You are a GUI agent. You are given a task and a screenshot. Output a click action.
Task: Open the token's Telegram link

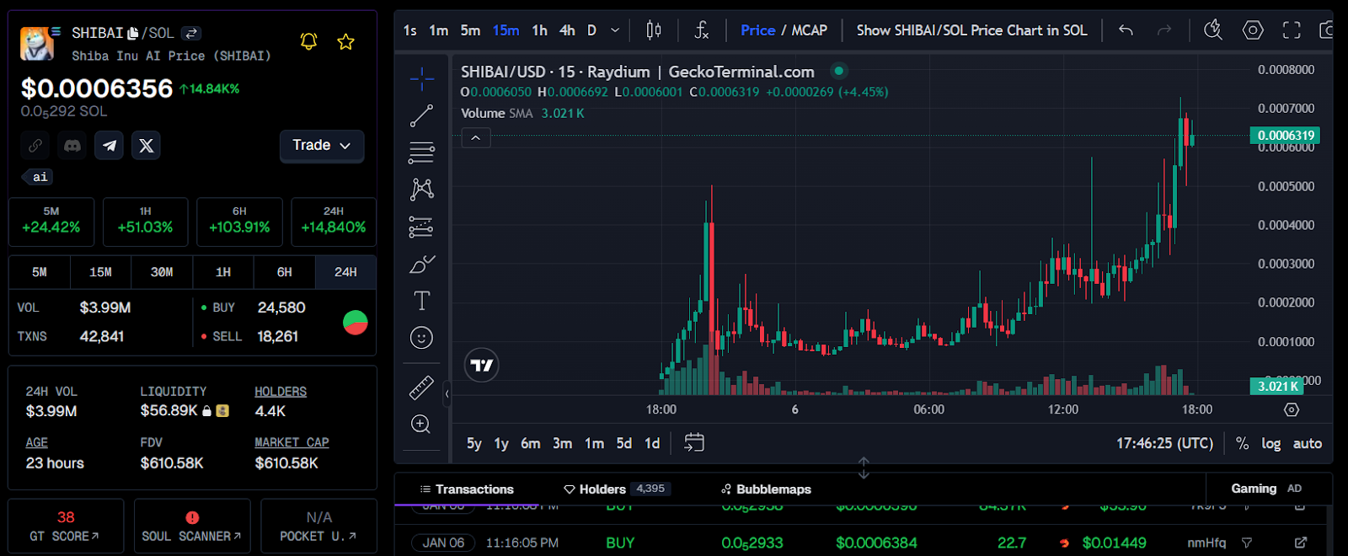tap(110, 146)
